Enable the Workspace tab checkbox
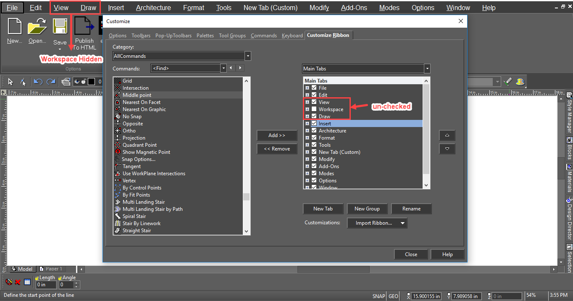 click(314, 109)
